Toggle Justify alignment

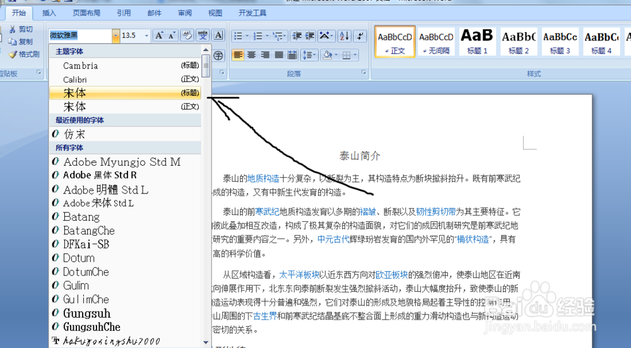click(279, 55)
